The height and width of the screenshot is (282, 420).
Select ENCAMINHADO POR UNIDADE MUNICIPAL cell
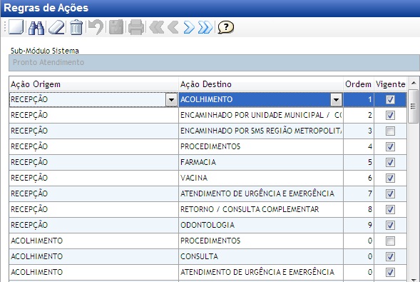[x=261, y=115]
